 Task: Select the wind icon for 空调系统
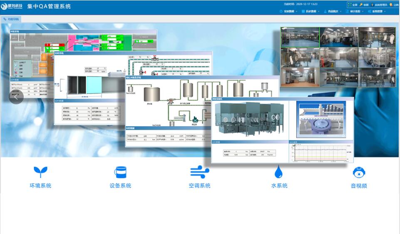click(199, 172)
